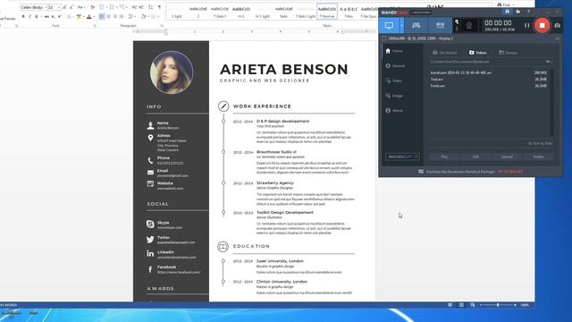Click Clear Formatting icon in Word
Screen dimensions: 572x322
point(93,7)
